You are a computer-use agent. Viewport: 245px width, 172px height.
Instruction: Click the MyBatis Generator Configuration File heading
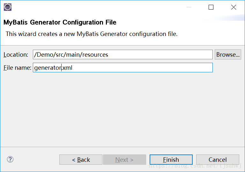pos(60,22)
